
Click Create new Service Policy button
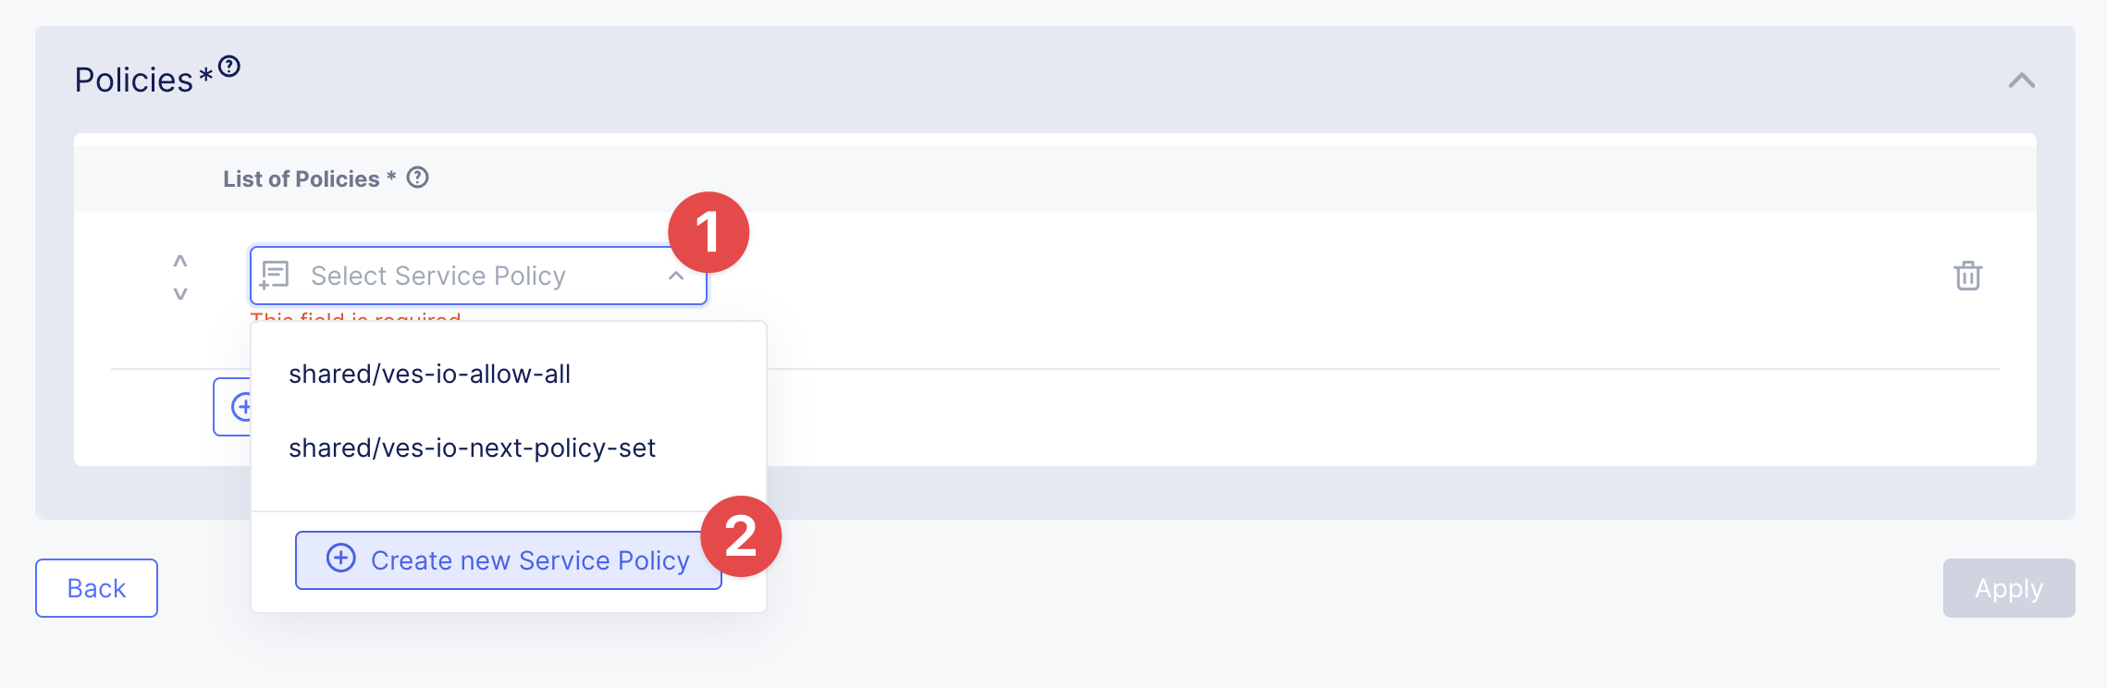529,560
